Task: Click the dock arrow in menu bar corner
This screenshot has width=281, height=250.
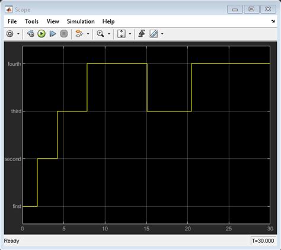Action: pyautogui.click(x=273, y=21)
